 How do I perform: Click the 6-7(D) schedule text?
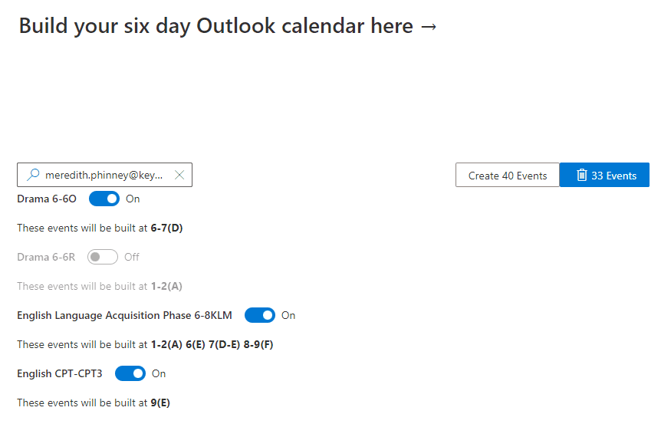pos(166,228)
